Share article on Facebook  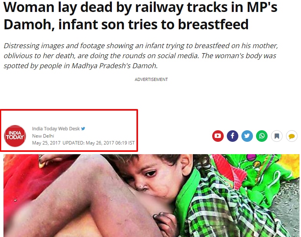coord(233,136)
